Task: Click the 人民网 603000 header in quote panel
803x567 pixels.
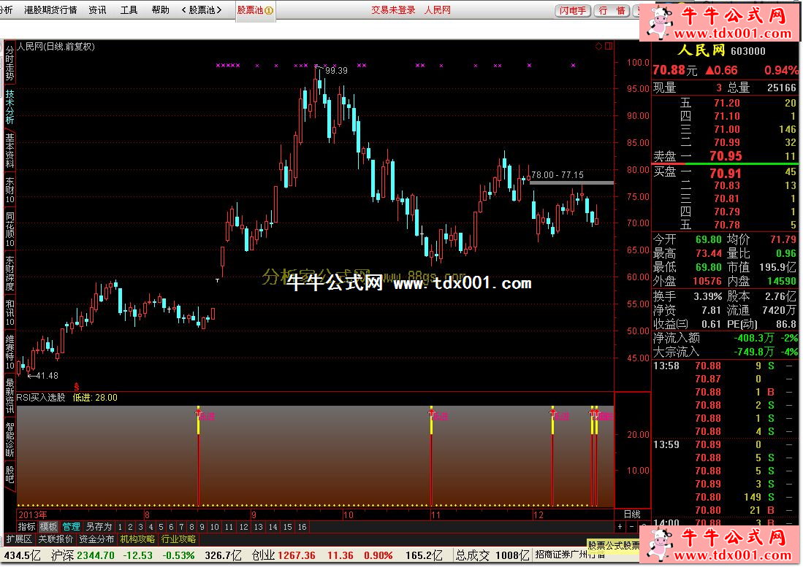Action: pos(722,50)
